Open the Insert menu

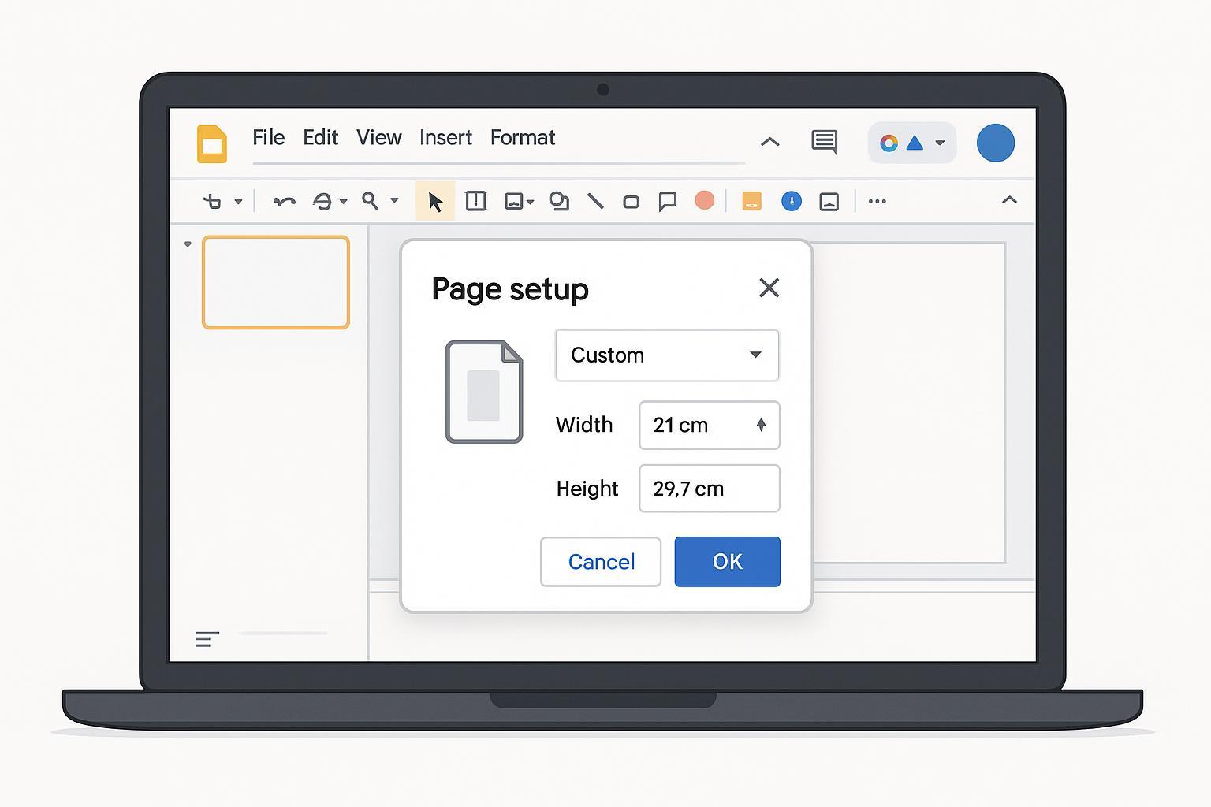point(445,138)
